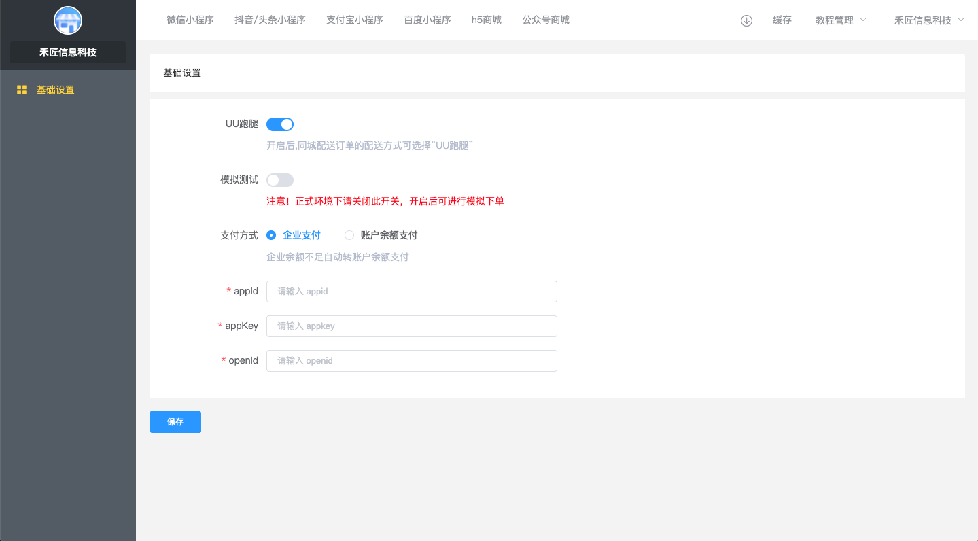Enable the 模拟测试 switch

(280, 180)
